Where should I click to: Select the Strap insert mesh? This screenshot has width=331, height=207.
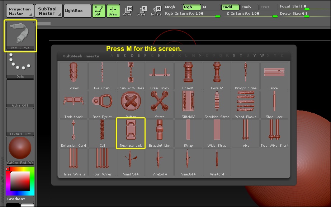pyautogui.click(x=188, y=133)
